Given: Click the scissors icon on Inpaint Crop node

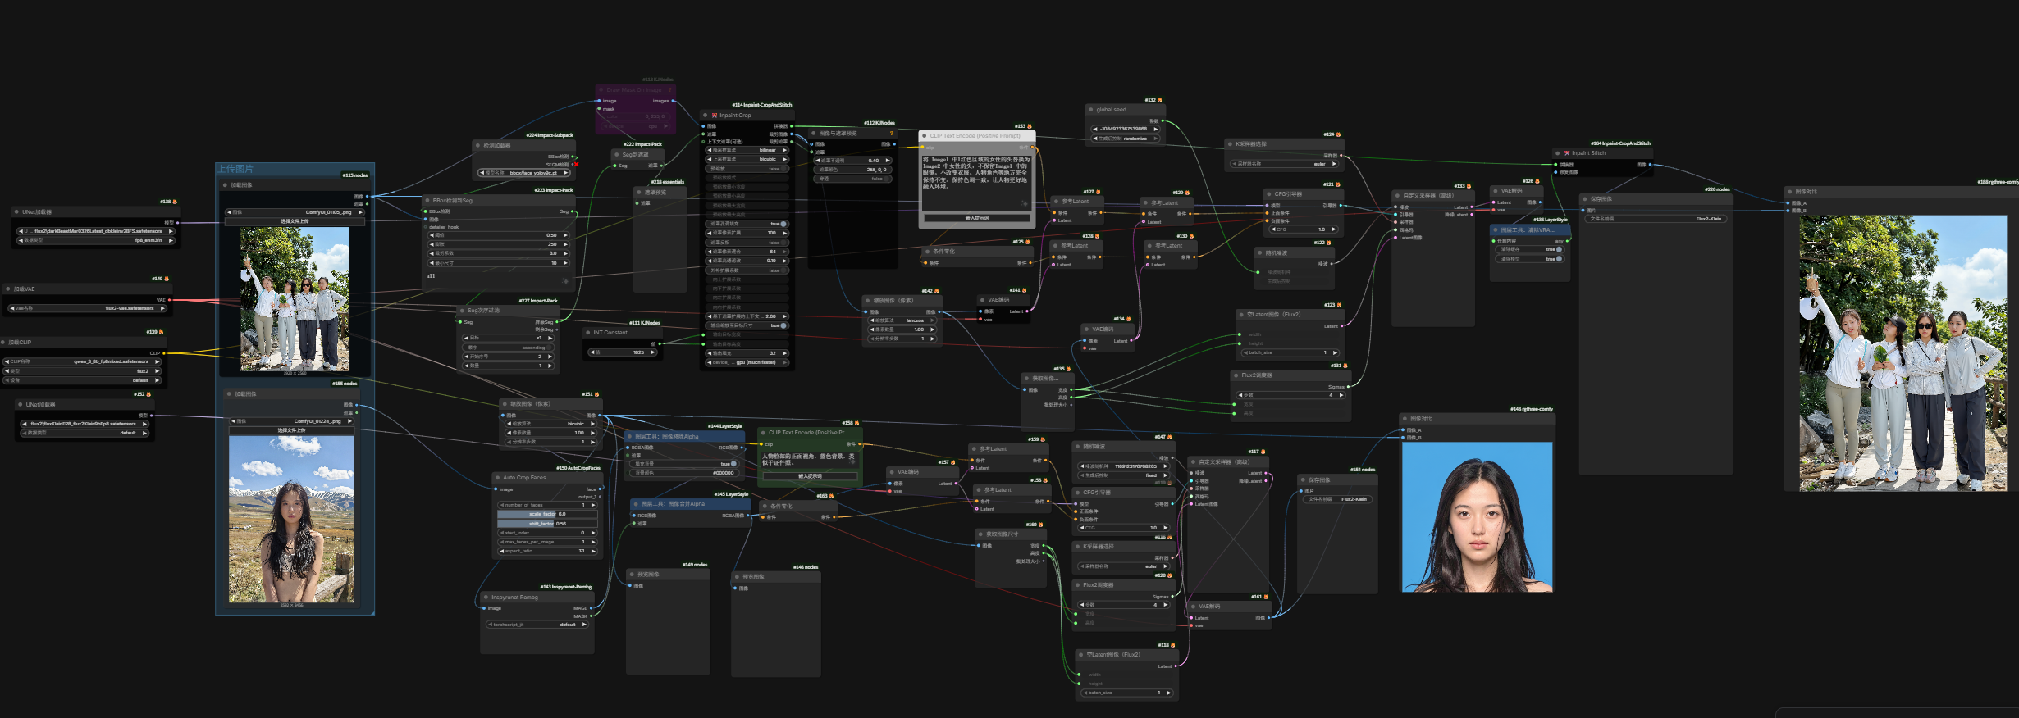Looking at the screenshot, I should (715, 116).
